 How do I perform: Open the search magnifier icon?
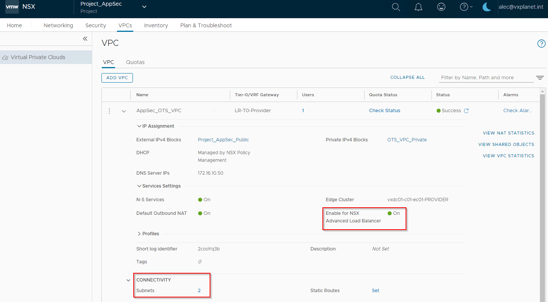(x=396, y=7)
